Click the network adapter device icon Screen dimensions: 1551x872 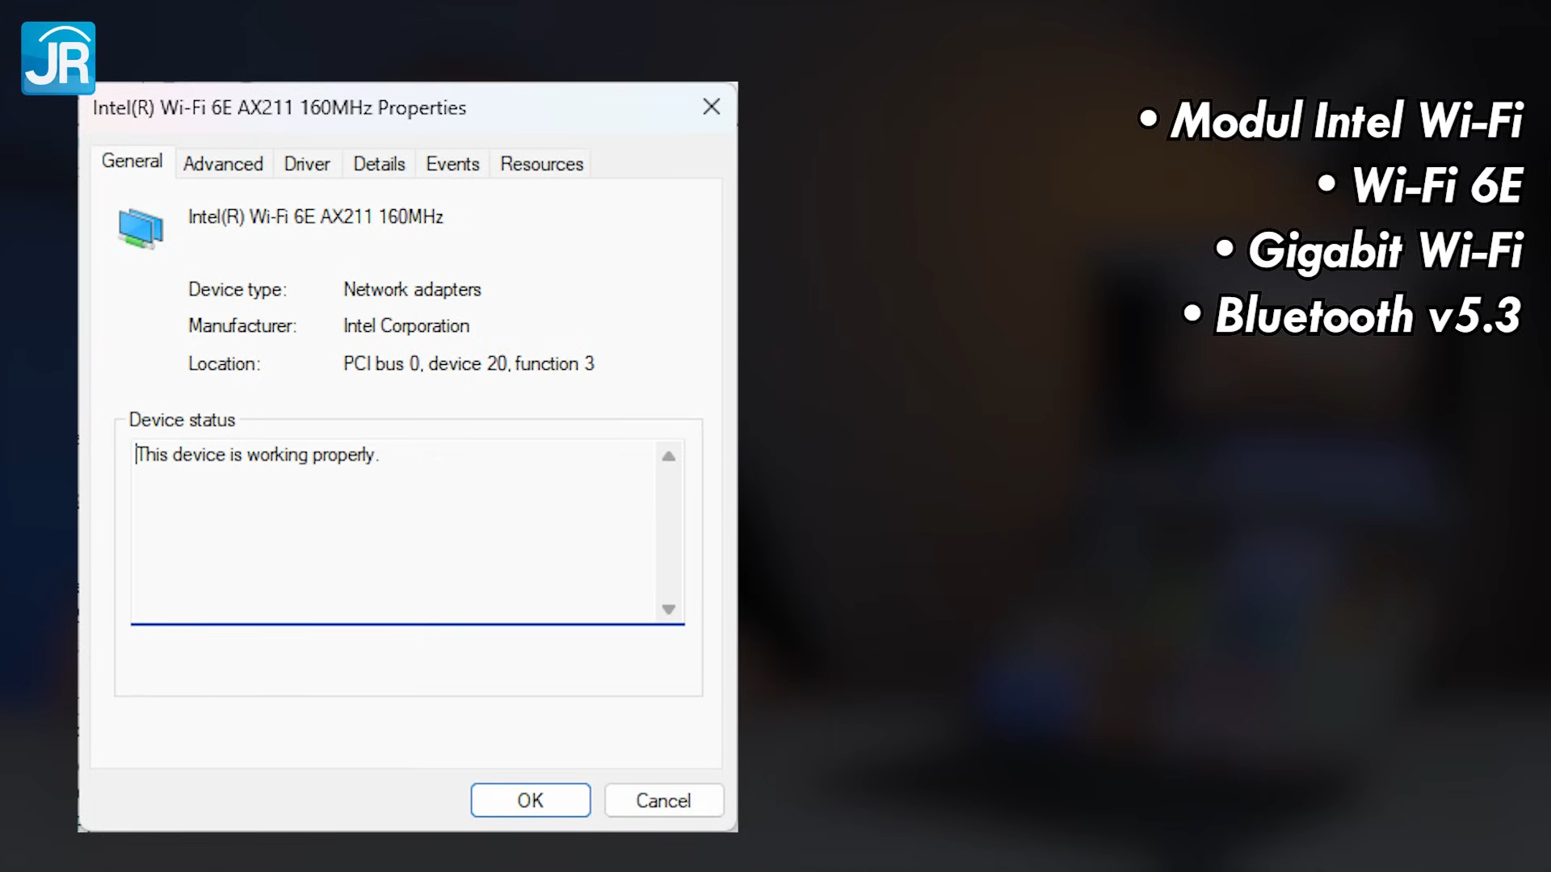[x=141, y=228]
